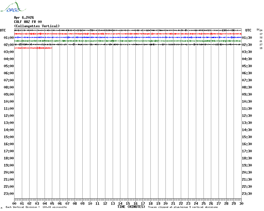Click the 22:30 time label
The height and width of the screenshot is (211, 264).
(x=247, y=186)
